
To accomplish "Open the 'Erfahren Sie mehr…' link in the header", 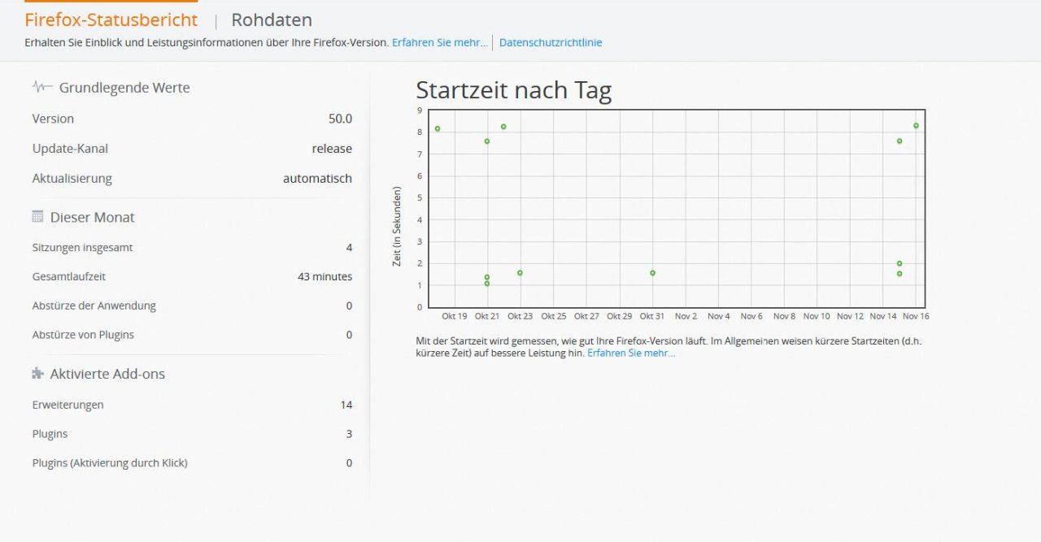I will 440,42.
